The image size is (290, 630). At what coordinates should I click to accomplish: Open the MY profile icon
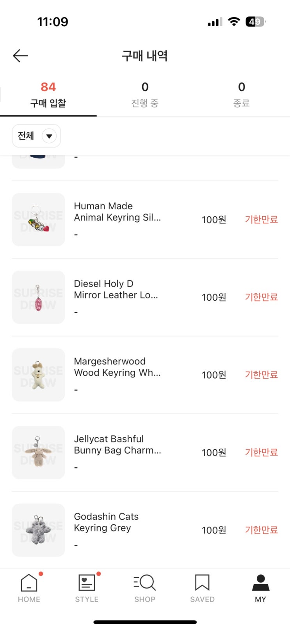click(260, 583)
